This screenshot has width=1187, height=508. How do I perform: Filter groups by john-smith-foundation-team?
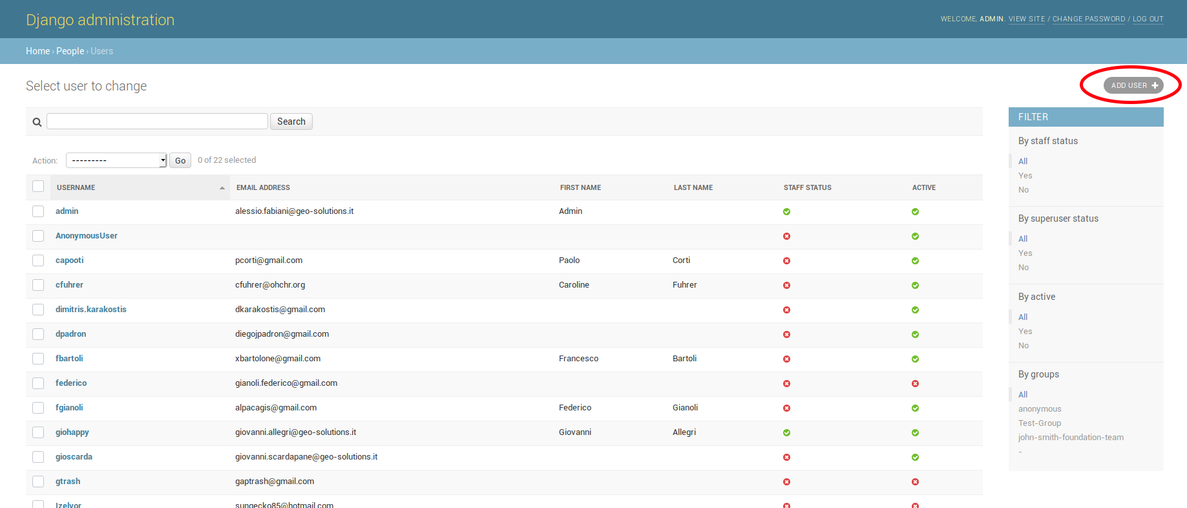(1071, 438)
